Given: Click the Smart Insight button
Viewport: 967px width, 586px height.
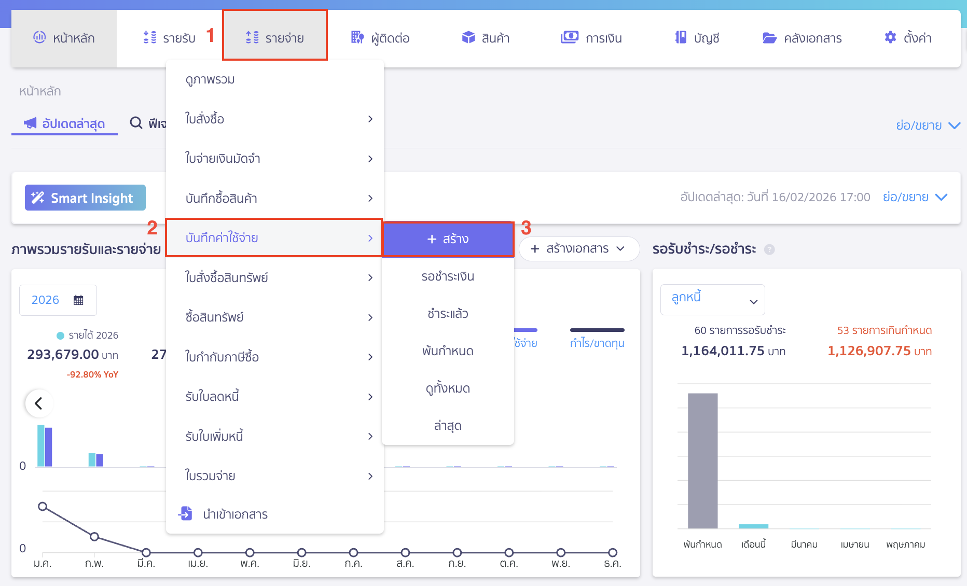Looking at the screenshot, I should pos(85,198).
